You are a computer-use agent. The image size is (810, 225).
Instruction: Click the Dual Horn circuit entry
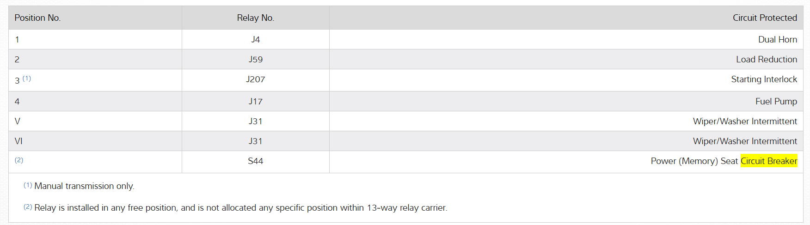coord(777,39)
